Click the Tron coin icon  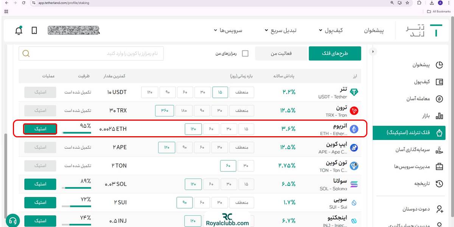point(354,110)
